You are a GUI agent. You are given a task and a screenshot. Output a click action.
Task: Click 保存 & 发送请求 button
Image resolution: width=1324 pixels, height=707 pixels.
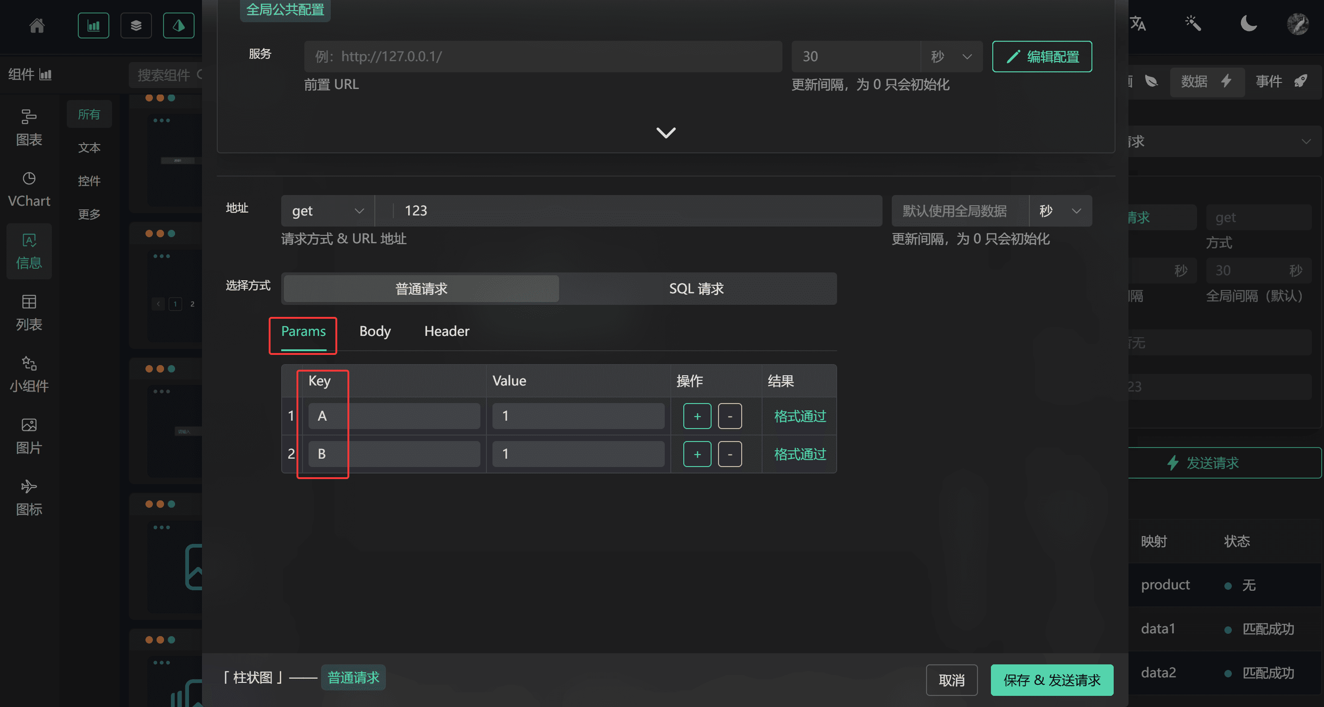tap(1052, 680)
